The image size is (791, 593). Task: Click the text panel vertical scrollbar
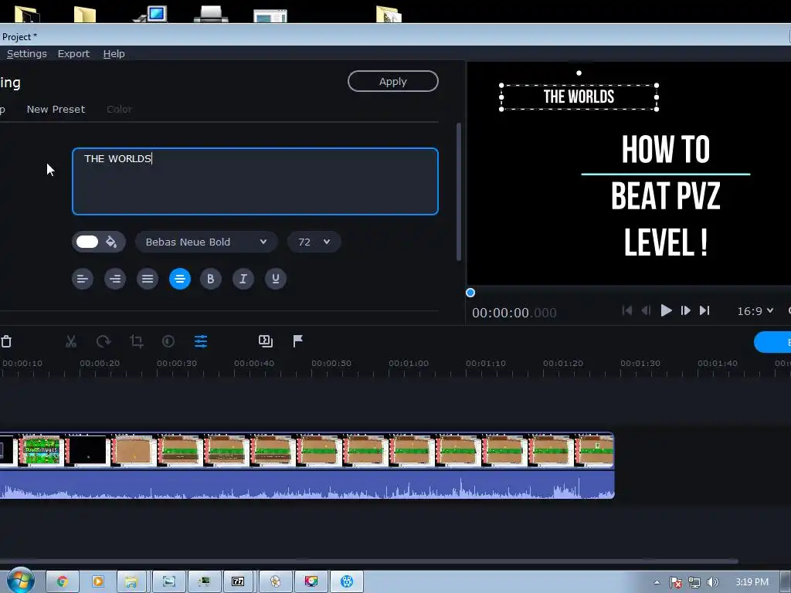(459, 191)
